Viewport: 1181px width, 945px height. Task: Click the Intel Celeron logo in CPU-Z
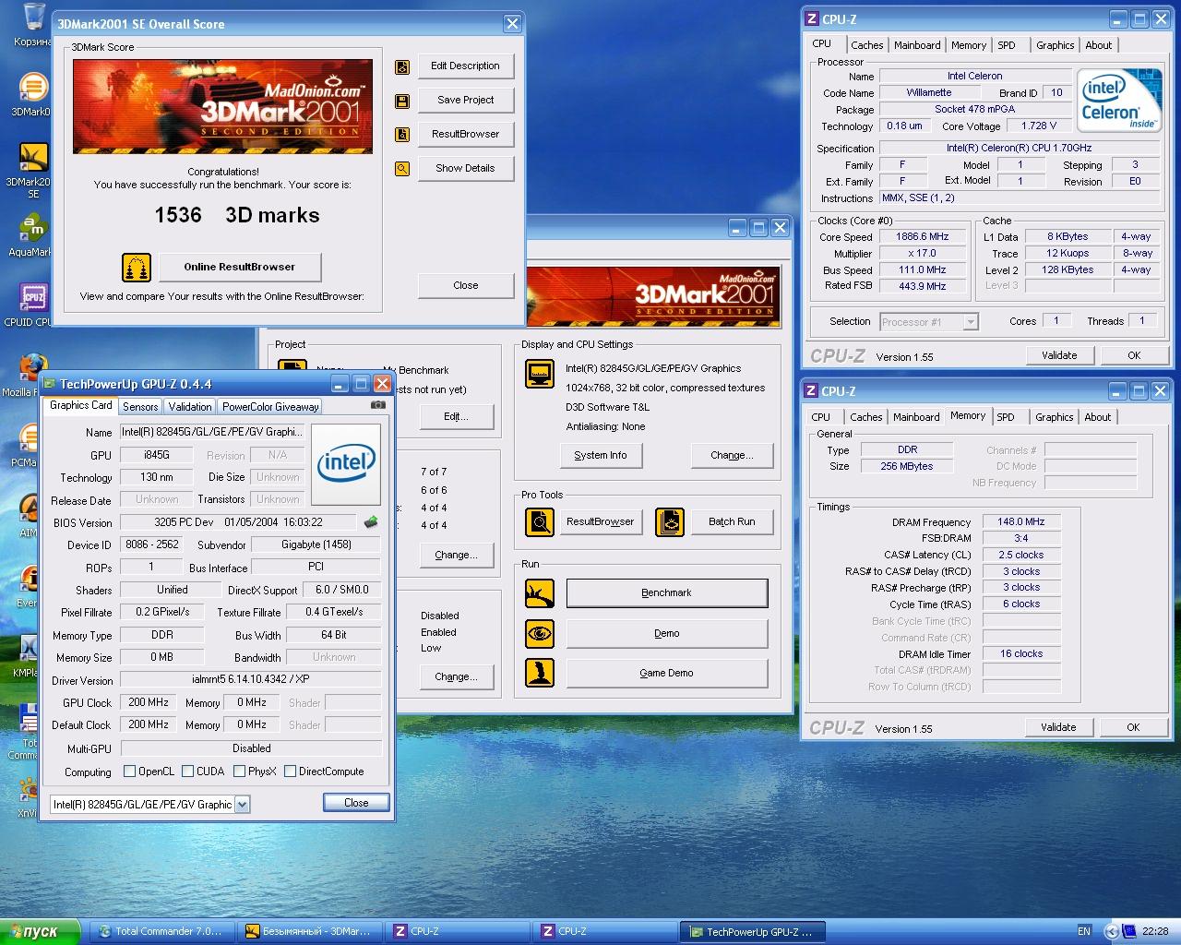point(1120,101)
